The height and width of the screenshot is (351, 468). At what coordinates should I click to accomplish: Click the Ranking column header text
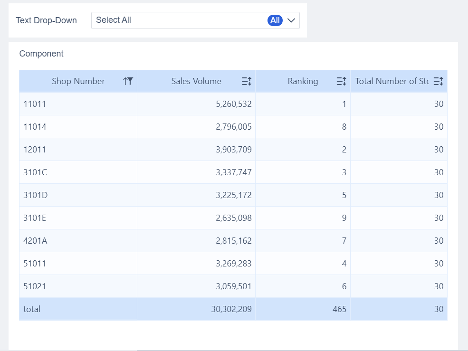(303, 81)
